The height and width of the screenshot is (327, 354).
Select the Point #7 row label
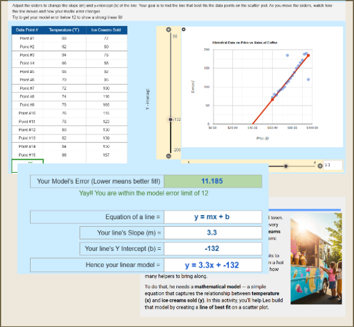coord(27,88)
